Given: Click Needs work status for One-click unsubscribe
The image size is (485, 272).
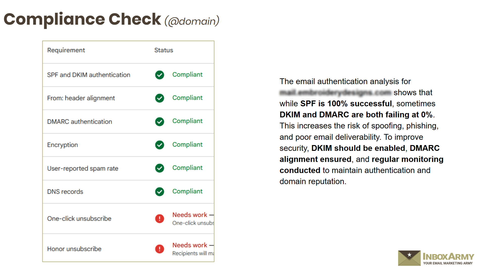Looking at the screenshot, I should (x=190, y=215).
